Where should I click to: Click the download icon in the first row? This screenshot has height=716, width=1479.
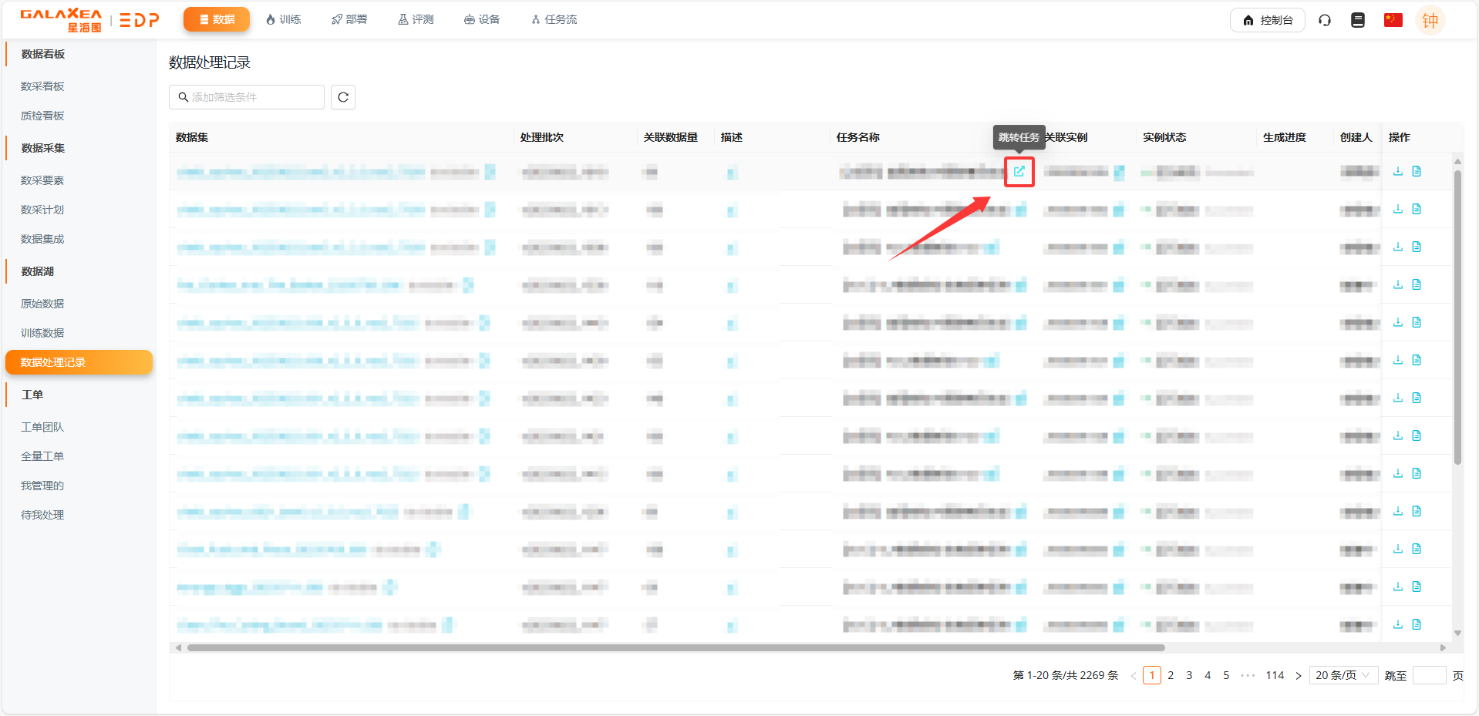tap(1398, 171)
